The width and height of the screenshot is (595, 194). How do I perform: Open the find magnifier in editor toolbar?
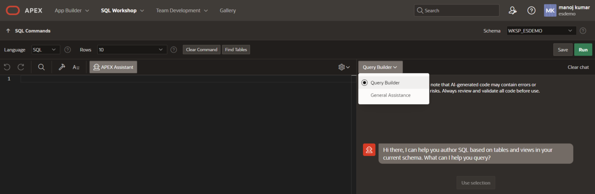coord(41,67)
